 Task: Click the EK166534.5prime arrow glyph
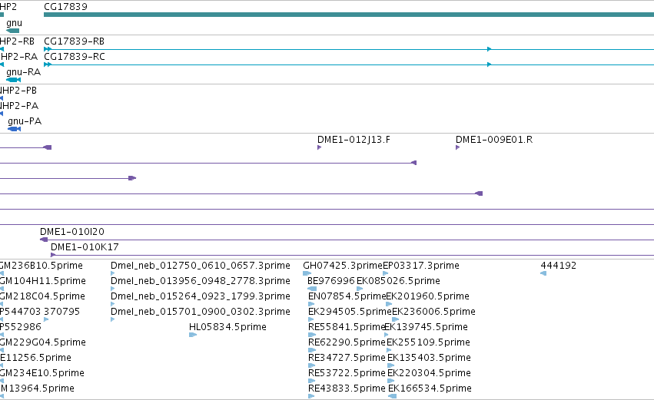pos(392,396)
